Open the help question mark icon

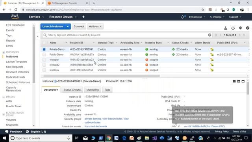tap(248, 28)
